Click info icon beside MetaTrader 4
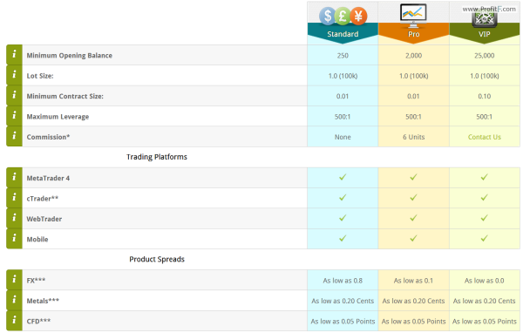The height and width of the screenshot is (333, 523). pyautogui.click(x=14, y=178)
